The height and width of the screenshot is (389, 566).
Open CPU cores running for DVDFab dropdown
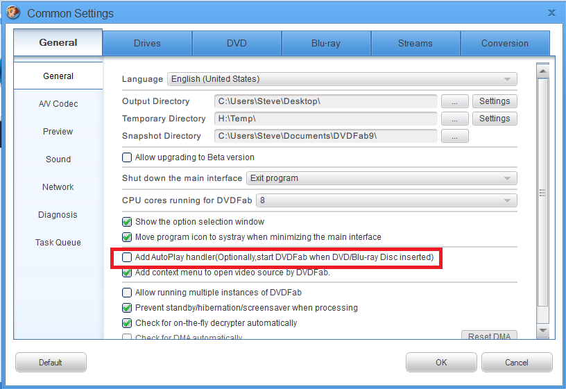click(x=386, y=200)
